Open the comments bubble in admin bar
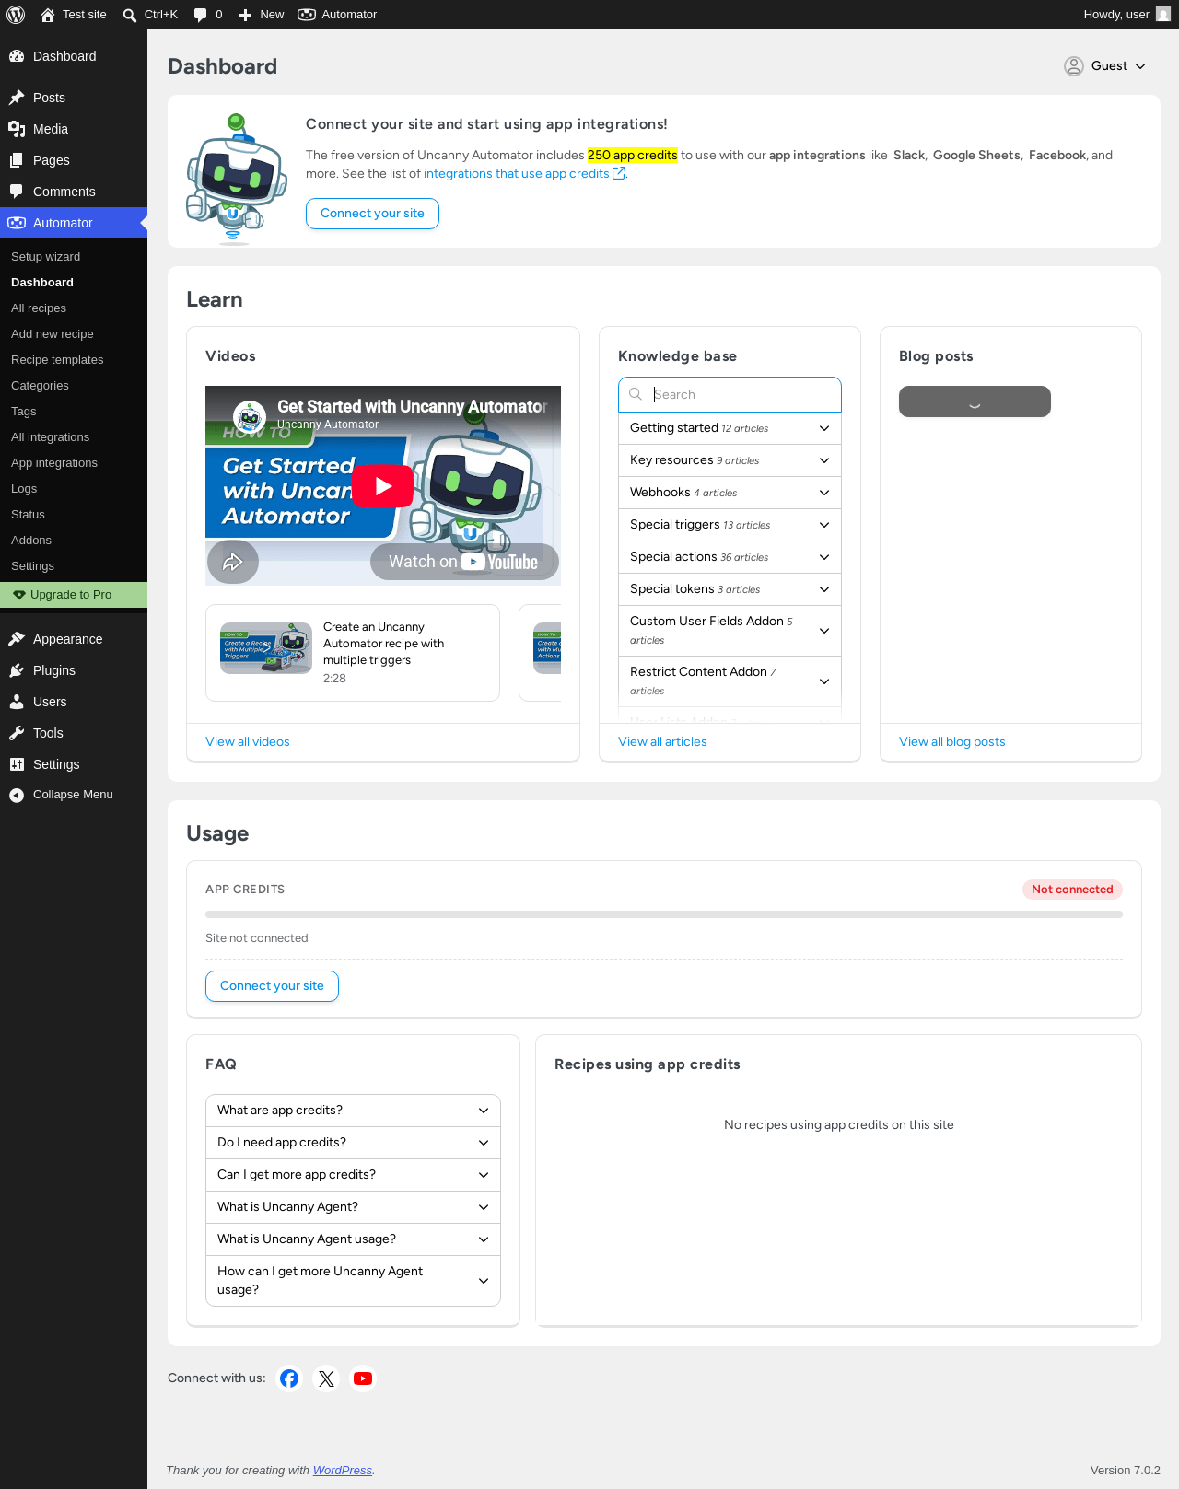The height and width of the screenshot is (1489, 1179). point(201,15)
